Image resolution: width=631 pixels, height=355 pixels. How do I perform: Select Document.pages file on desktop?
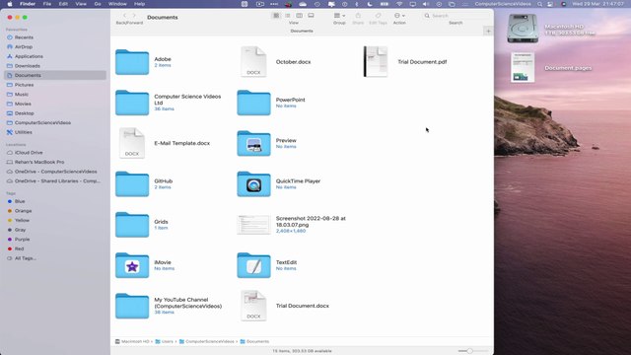coord(523,67)
